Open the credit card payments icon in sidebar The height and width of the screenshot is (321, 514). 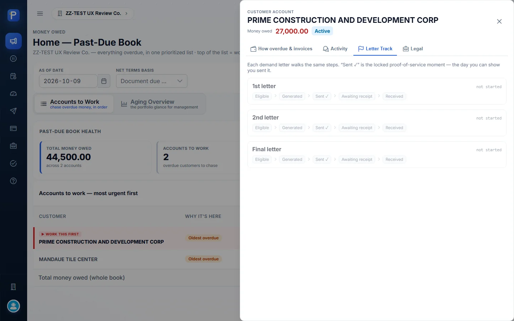14,128
